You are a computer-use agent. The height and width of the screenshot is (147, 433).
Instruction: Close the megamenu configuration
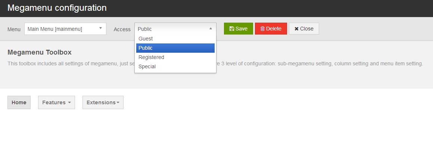[304, 29]
